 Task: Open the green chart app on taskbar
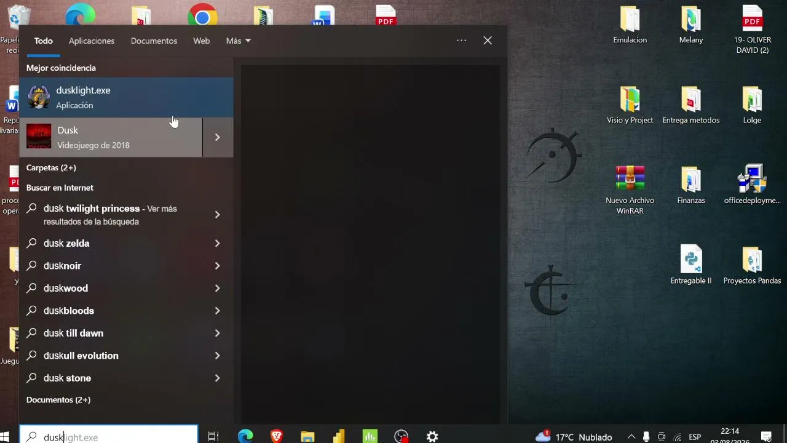point(370,436)
